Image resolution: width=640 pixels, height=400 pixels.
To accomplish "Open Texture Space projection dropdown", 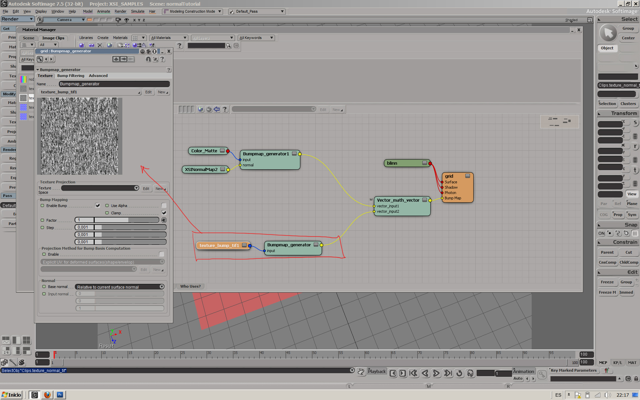I will (x=100, y=188).
